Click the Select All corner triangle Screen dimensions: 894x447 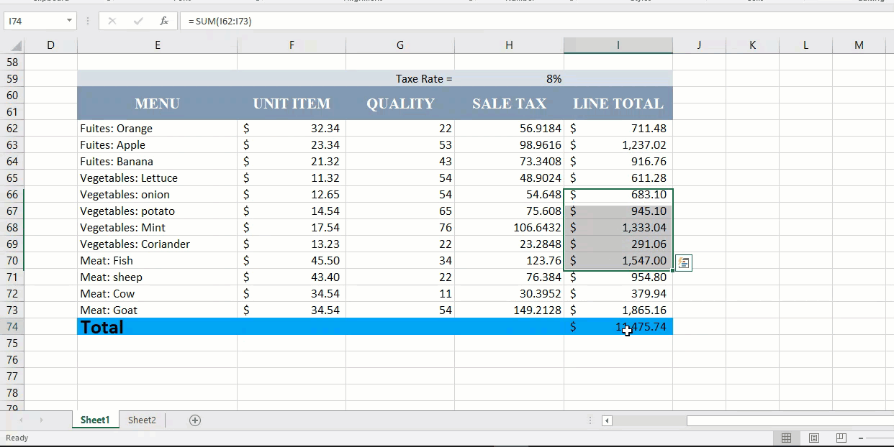(x=16, y=45)
